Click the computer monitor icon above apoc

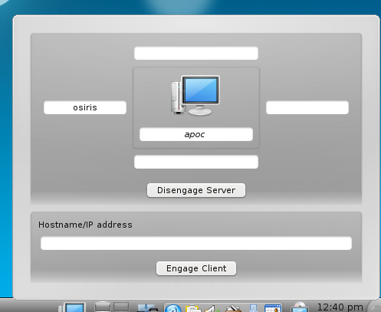tap(195, 95)
